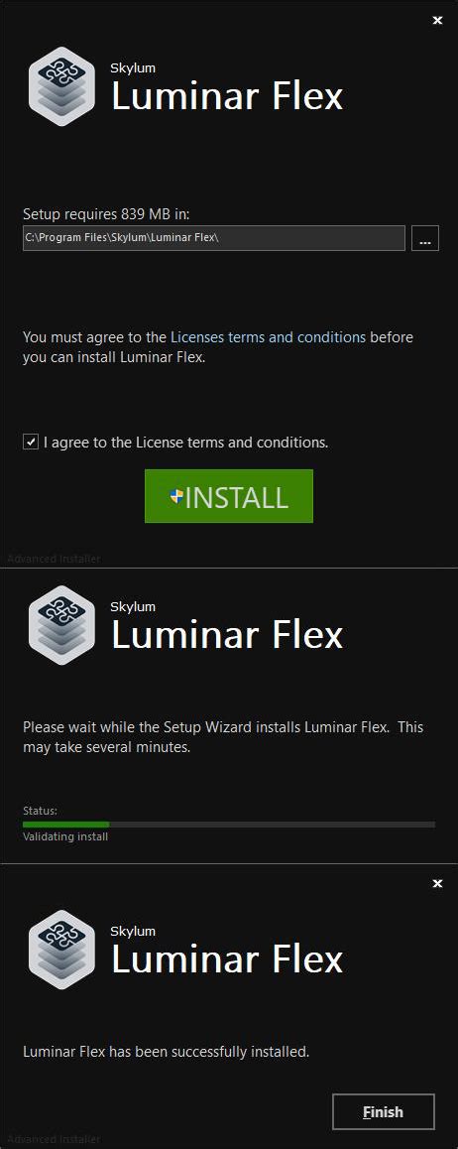This screenshot has height=1149, width=458.
Task: Start installation with the green INSTALL button
Action: point(229,496)
